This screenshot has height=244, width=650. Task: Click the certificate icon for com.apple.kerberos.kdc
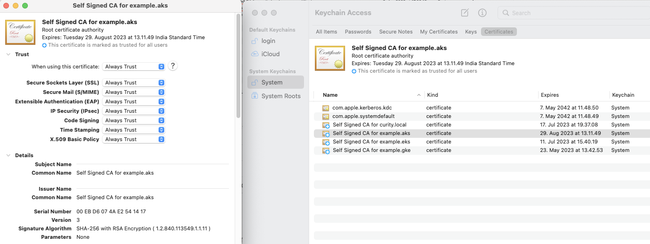(x=325, y=108)
